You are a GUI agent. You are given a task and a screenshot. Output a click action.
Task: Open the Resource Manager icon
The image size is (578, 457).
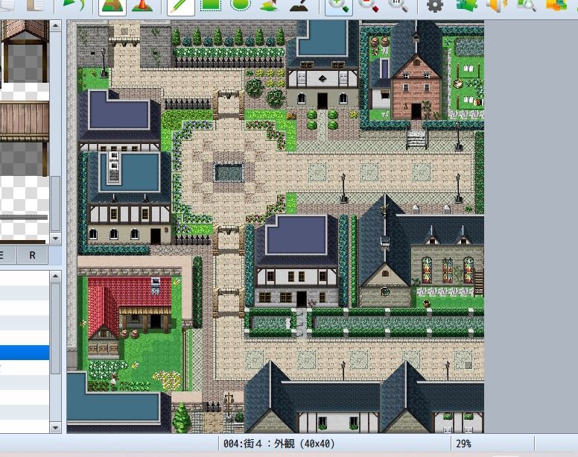[556, 4]
